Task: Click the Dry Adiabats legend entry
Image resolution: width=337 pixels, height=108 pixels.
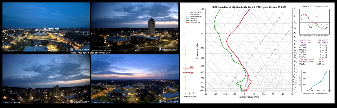Action: click(x=193, y=14)
